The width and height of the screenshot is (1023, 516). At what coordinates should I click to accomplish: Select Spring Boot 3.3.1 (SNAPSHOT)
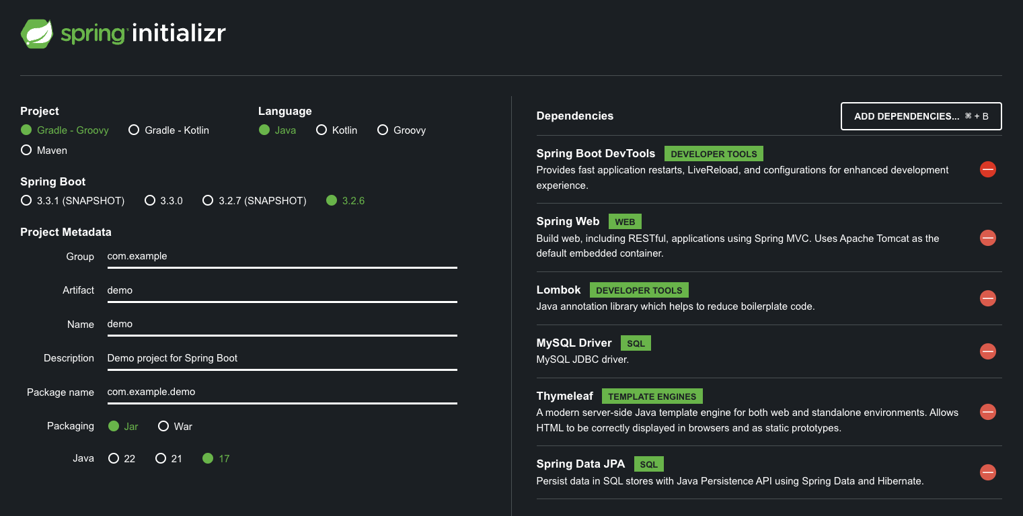(73, 201)
